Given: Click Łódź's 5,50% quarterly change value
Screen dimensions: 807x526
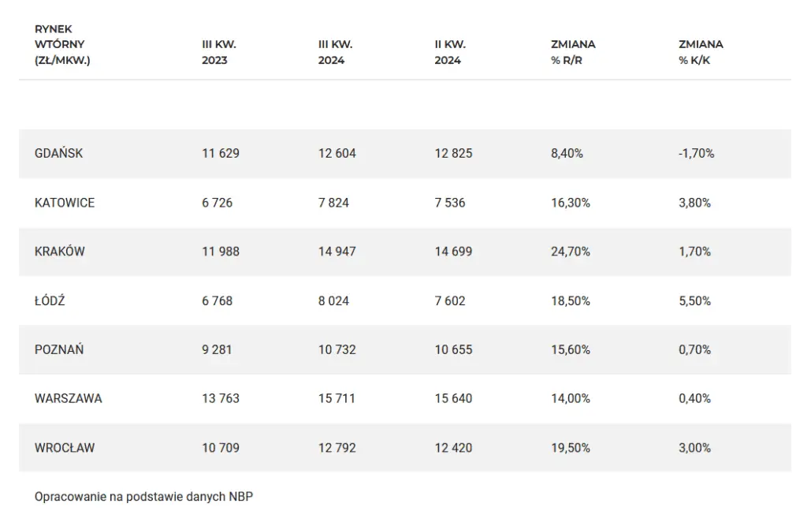Looking at the screenshot, I should [694, 300].
